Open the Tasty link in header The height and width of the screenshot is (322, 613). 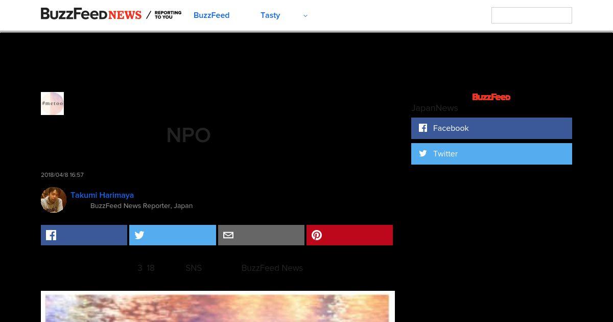pyautogui.click(x=270, y=15)
